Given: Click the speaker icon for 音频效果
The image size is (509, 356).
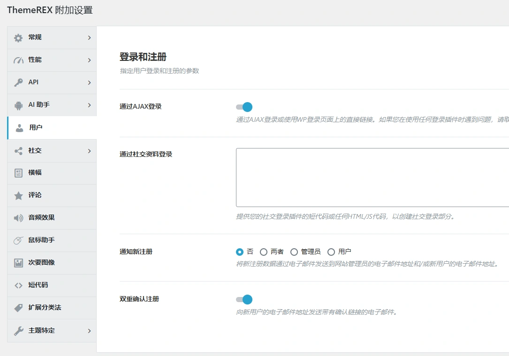Looking at the screenshot, I should click(18, 218).
